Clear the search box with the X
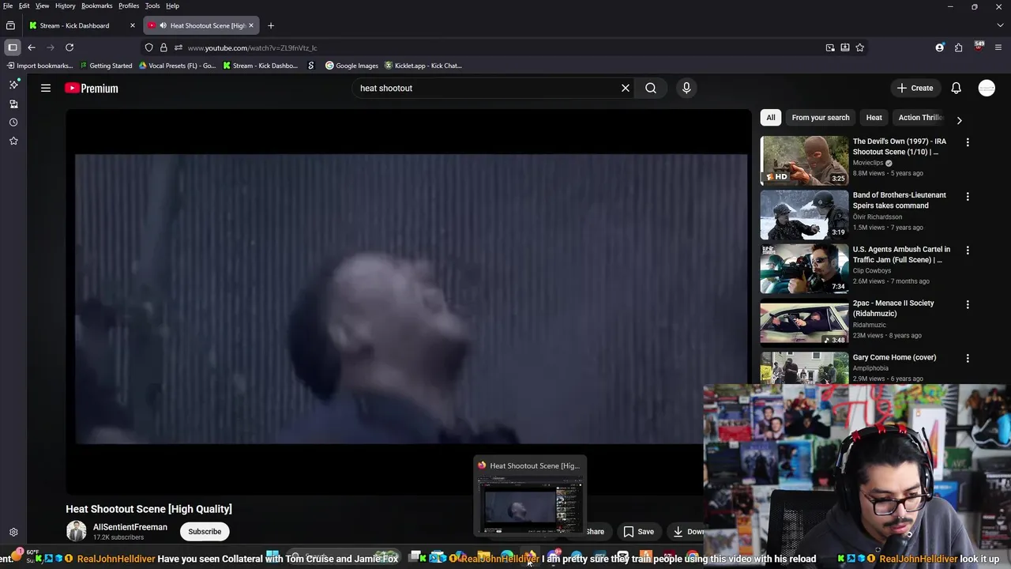1011x569 pixels. (626, 88)
